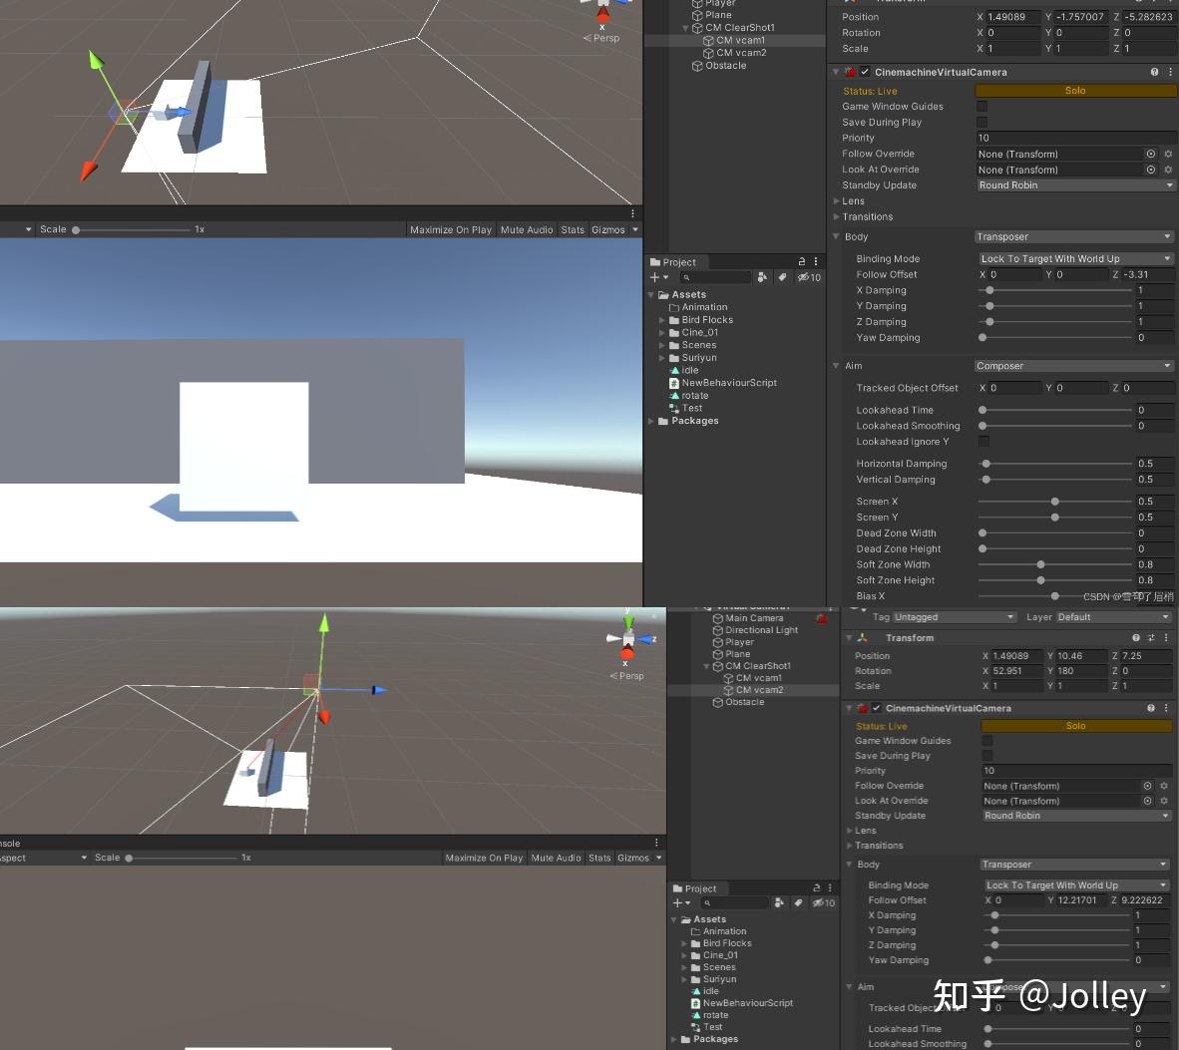The width and height of the screenshot is (1179, 1050).
Task: Enable the Save During Play checkbox
Action: [983, 122]
